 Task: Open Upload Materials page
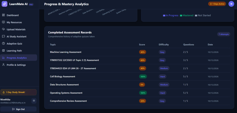(x=19, y=29)
